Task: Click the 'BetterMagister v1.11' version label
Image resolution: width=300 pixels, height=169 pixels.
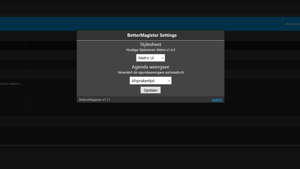Action: coord(95,100)
